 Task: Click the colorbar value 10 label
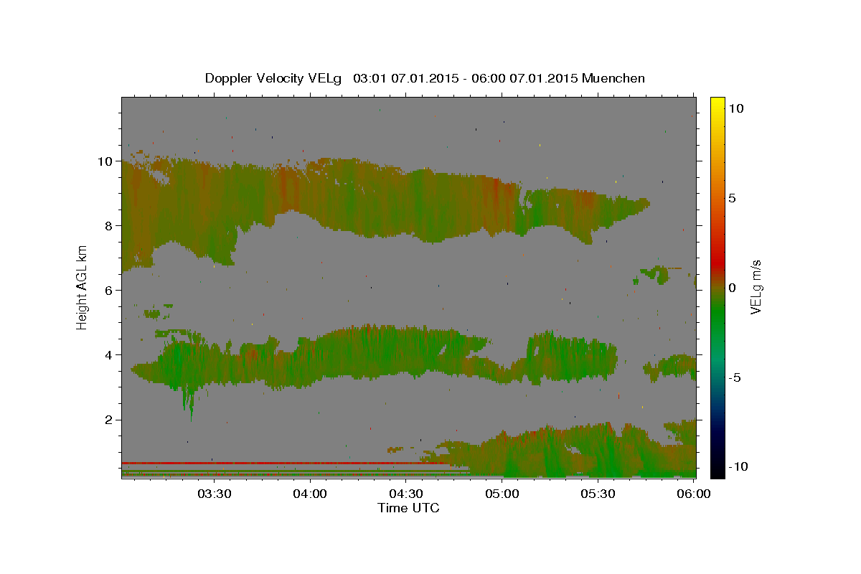pyautogui.click(x=736, y=108)
